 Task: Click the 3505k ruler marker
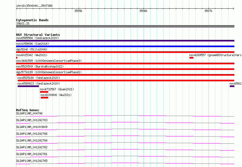(x=78, y=11)
